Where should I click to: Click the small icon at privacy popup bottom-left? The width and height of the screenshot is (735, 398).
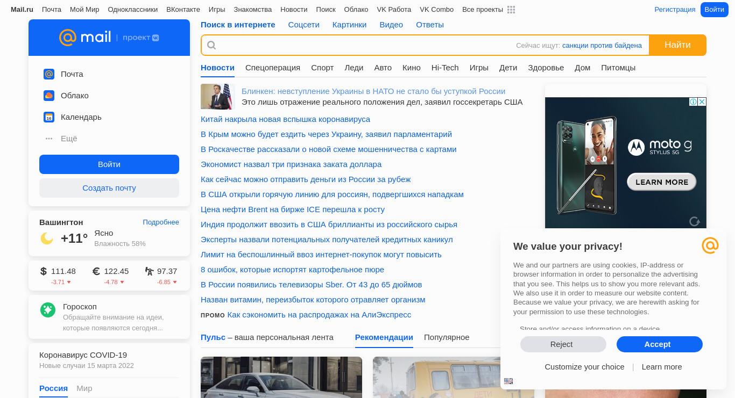point(508,381)
